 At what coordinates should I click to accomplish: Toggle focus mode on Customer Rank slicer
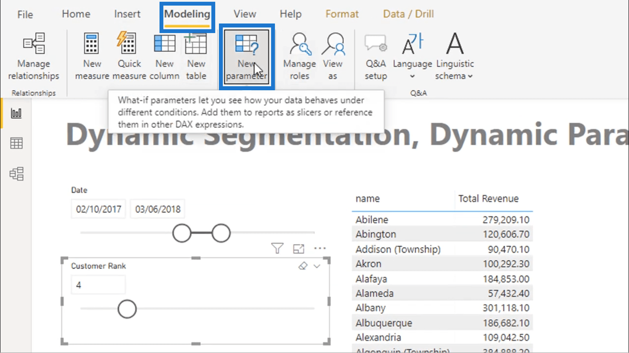(x=299, y=248)
